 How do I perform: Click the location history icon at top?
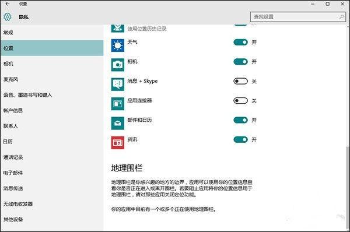[x=118, y=28]
